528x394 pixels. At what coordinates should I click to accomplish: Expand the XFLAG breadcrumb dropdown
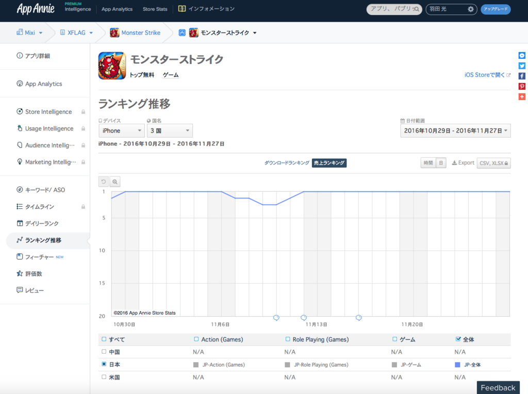[x=91, y=33]
